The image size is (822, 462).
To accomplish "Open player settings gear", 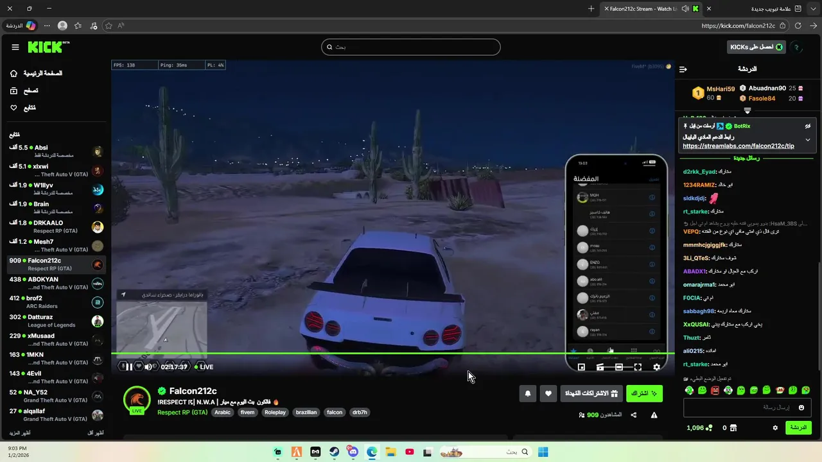I will click(656, 367).
